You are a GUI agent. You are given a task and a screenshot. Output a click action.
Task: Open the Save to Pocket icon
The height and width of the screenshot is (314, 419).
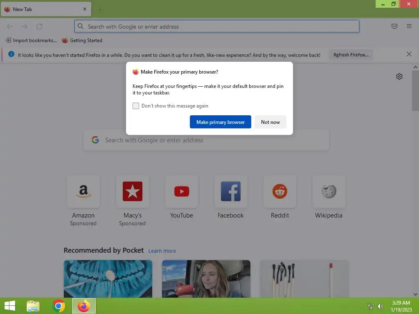click(394, 26)
